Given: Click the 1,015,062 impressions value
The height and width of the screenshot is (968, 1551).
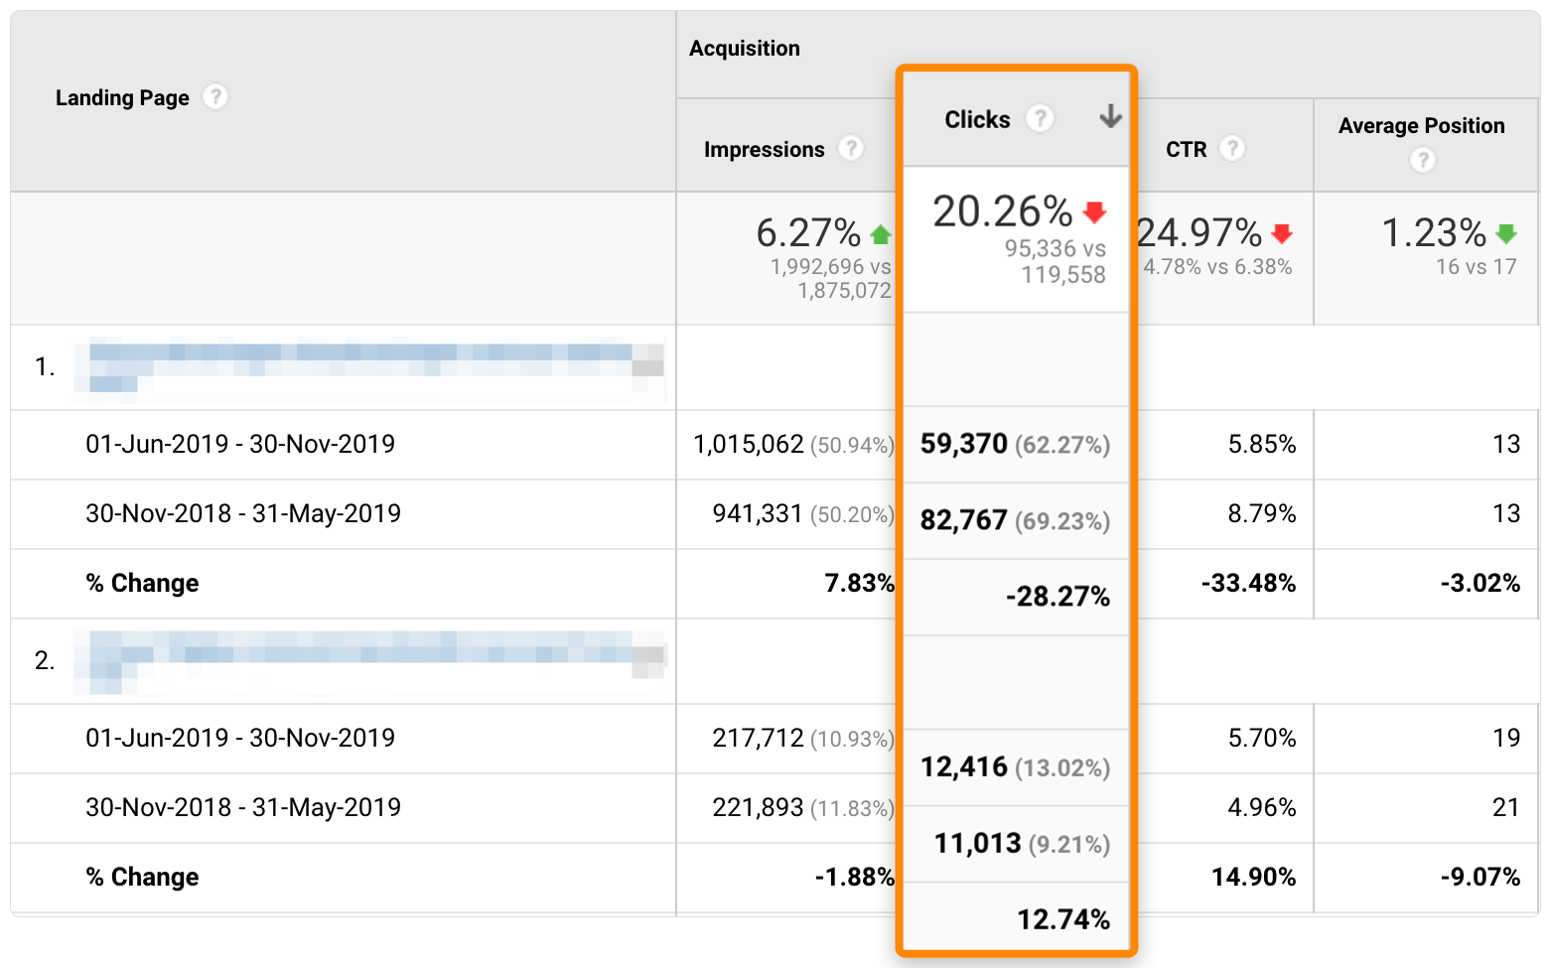Looking at the screenshot, I should point(748,444).
